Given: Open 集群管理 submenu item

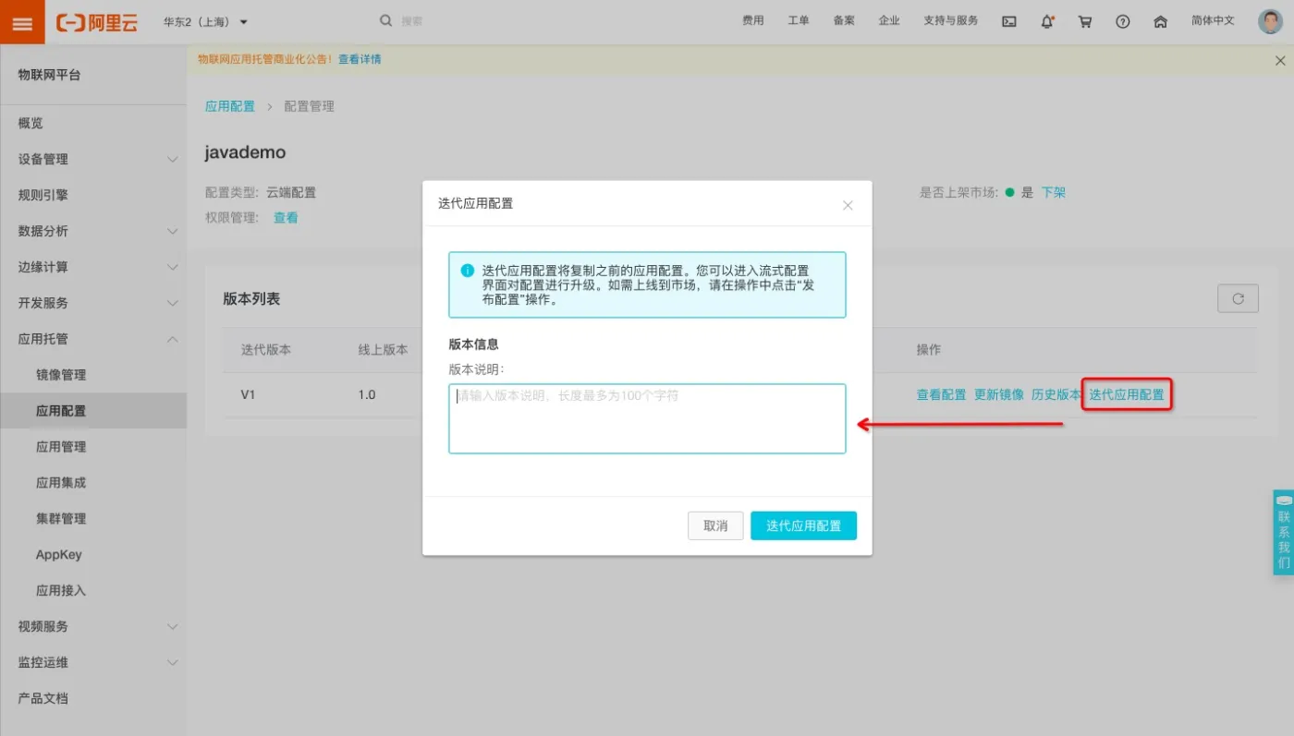Looking at the screenshot, I should point(93,519).
